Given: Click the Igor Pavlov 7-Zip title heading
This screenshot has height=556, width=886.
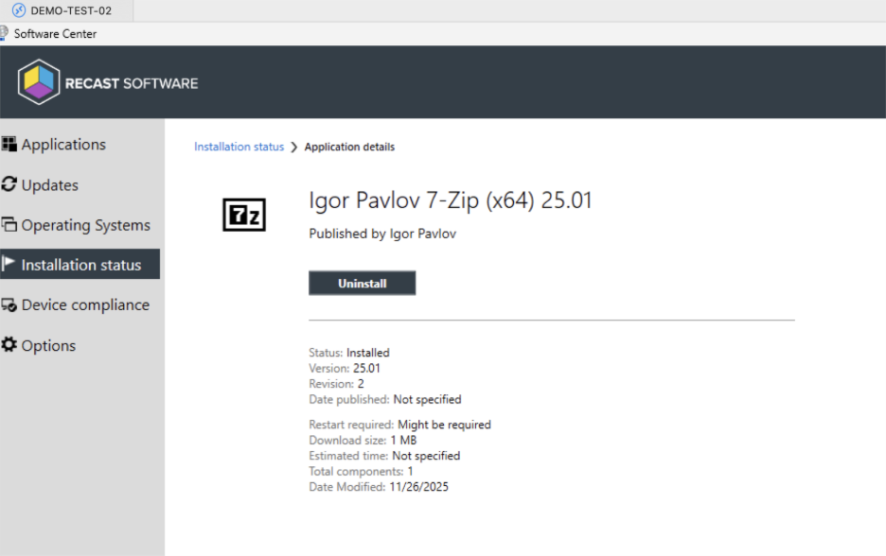Looking at the screenshot, I should point(451,200).
